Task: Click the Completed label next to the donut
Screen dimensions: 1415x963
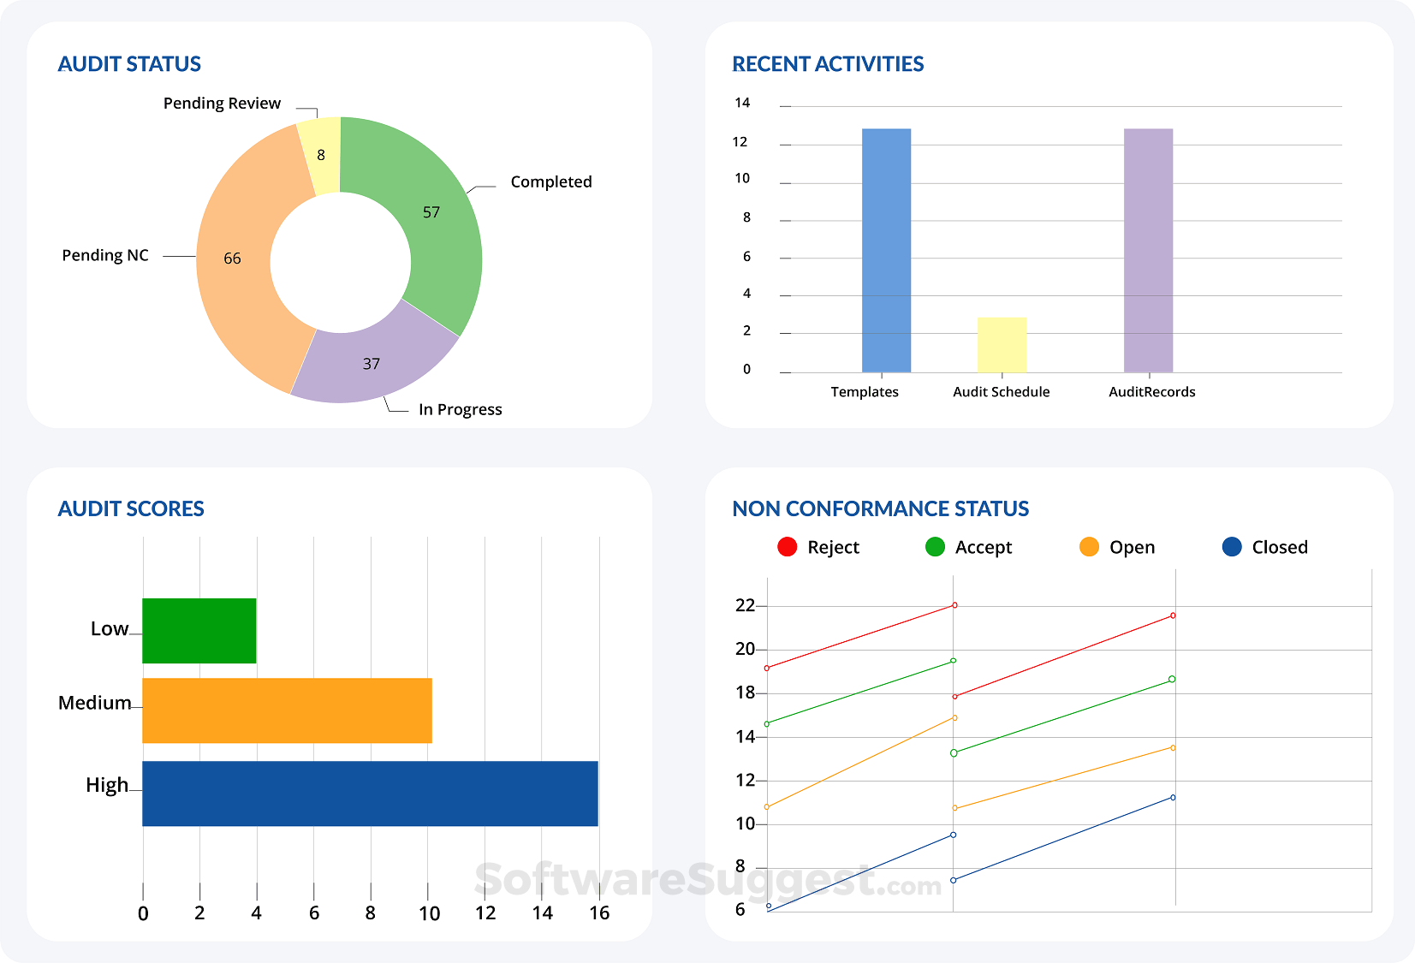Action: pos(551,181)
